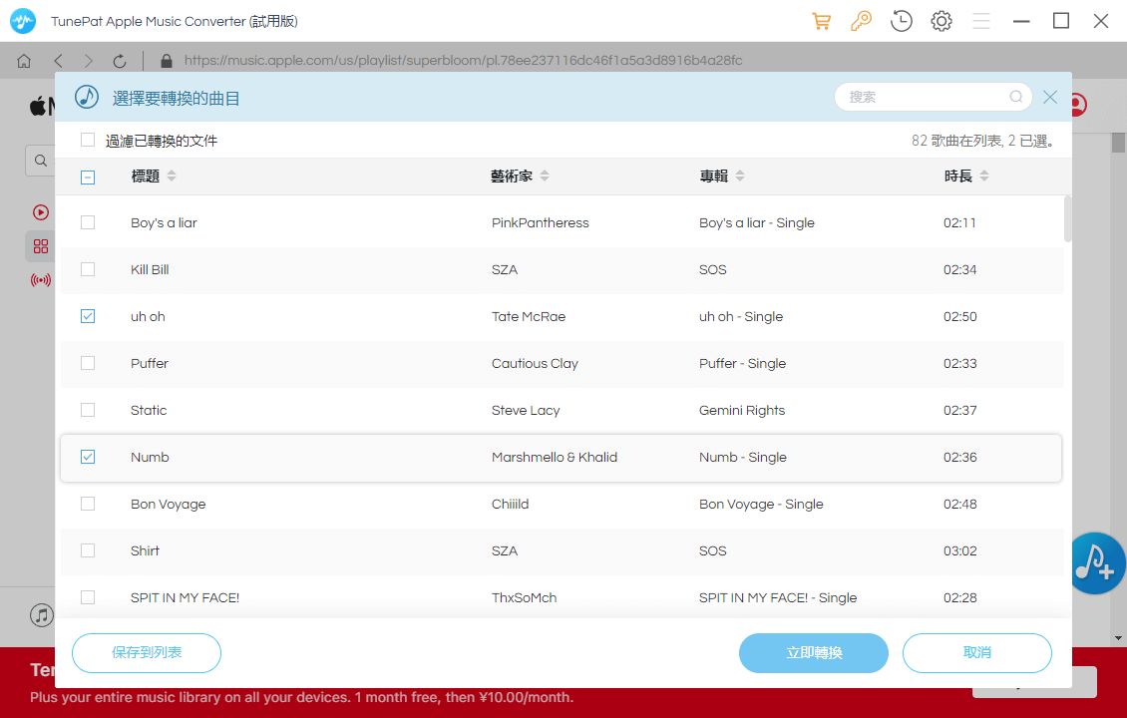The image size is (1127, 718).
Task: Click artist Chiiild
Action: point(511,504)
